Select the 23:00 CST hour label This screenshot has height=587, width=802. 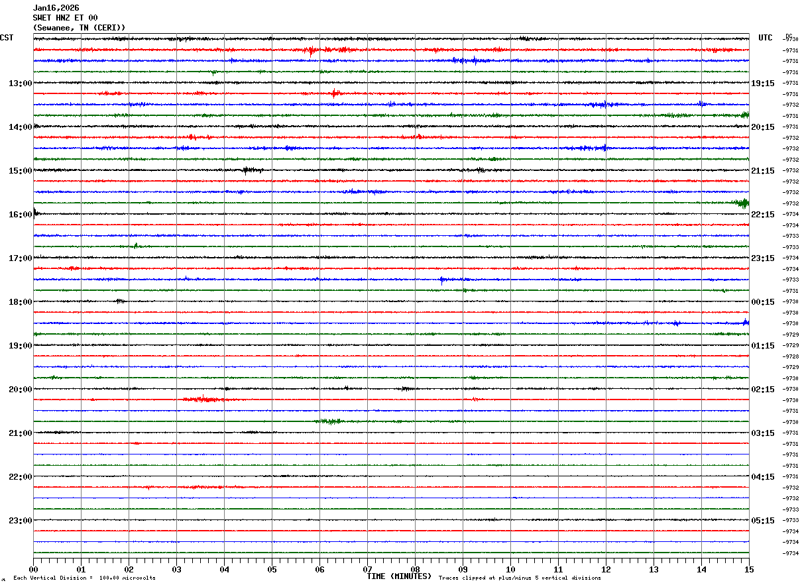(21, 521)
